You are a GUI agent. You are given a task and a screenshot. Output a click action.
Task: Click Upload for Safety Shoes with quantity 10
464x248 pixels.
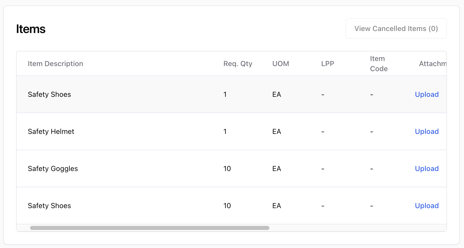(427, 206)
